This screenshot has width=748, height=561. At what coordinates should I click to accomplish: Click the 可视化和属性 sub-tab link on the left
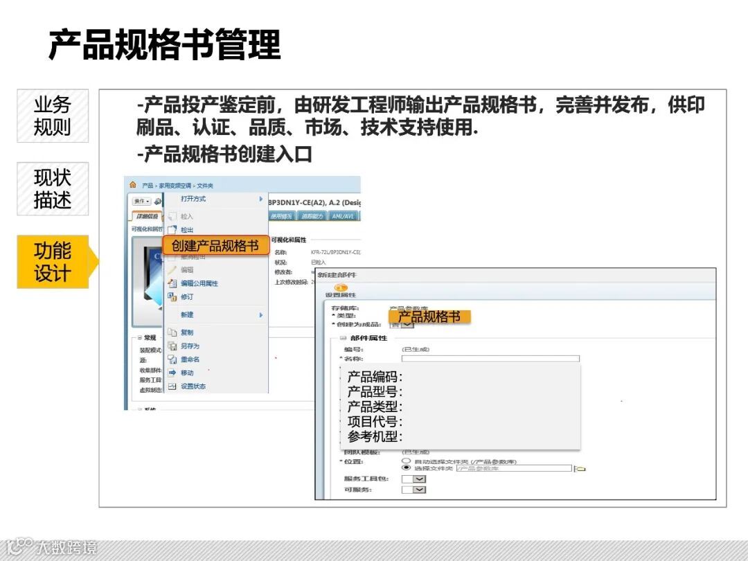click(147, 229)
